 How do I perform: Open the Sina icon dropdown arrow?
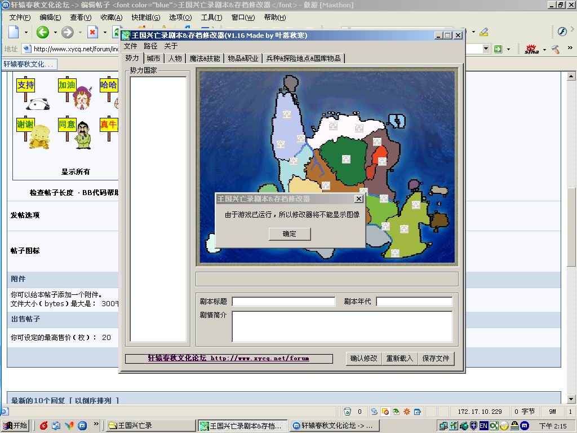coord(544,50)
